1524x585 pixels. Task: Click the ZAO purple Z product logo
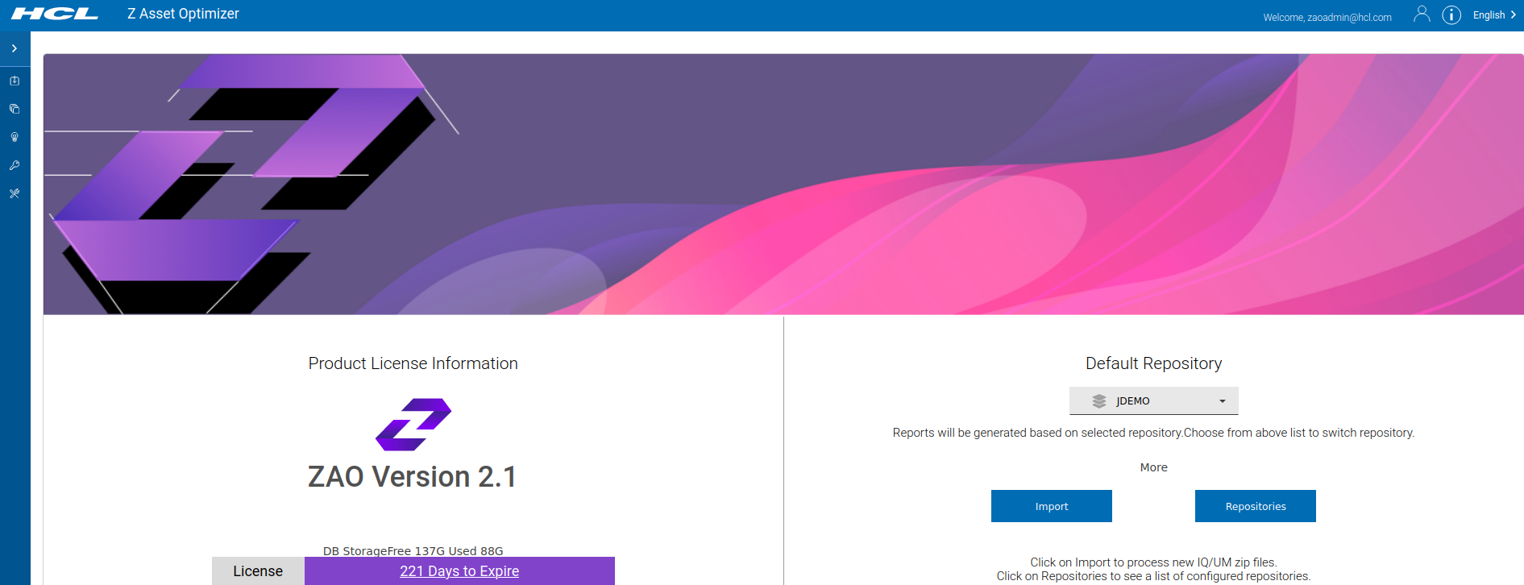point(413,425)
